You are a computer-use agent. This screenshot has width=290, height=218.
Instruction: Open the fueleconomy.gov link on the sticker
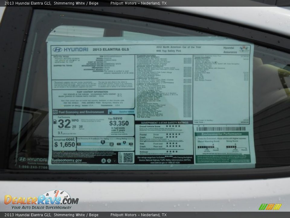(67, 160)
